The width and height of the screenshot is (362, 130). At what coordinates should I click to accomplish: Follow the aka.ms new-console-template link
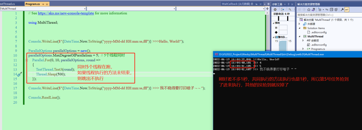point(66,13)
